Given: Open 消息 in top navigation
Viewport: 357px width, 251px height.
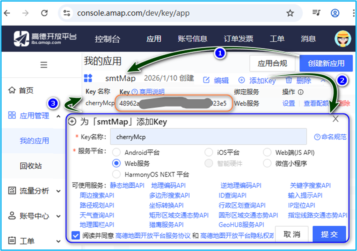Looking at the screenshot, I should (x=308, y=39).
